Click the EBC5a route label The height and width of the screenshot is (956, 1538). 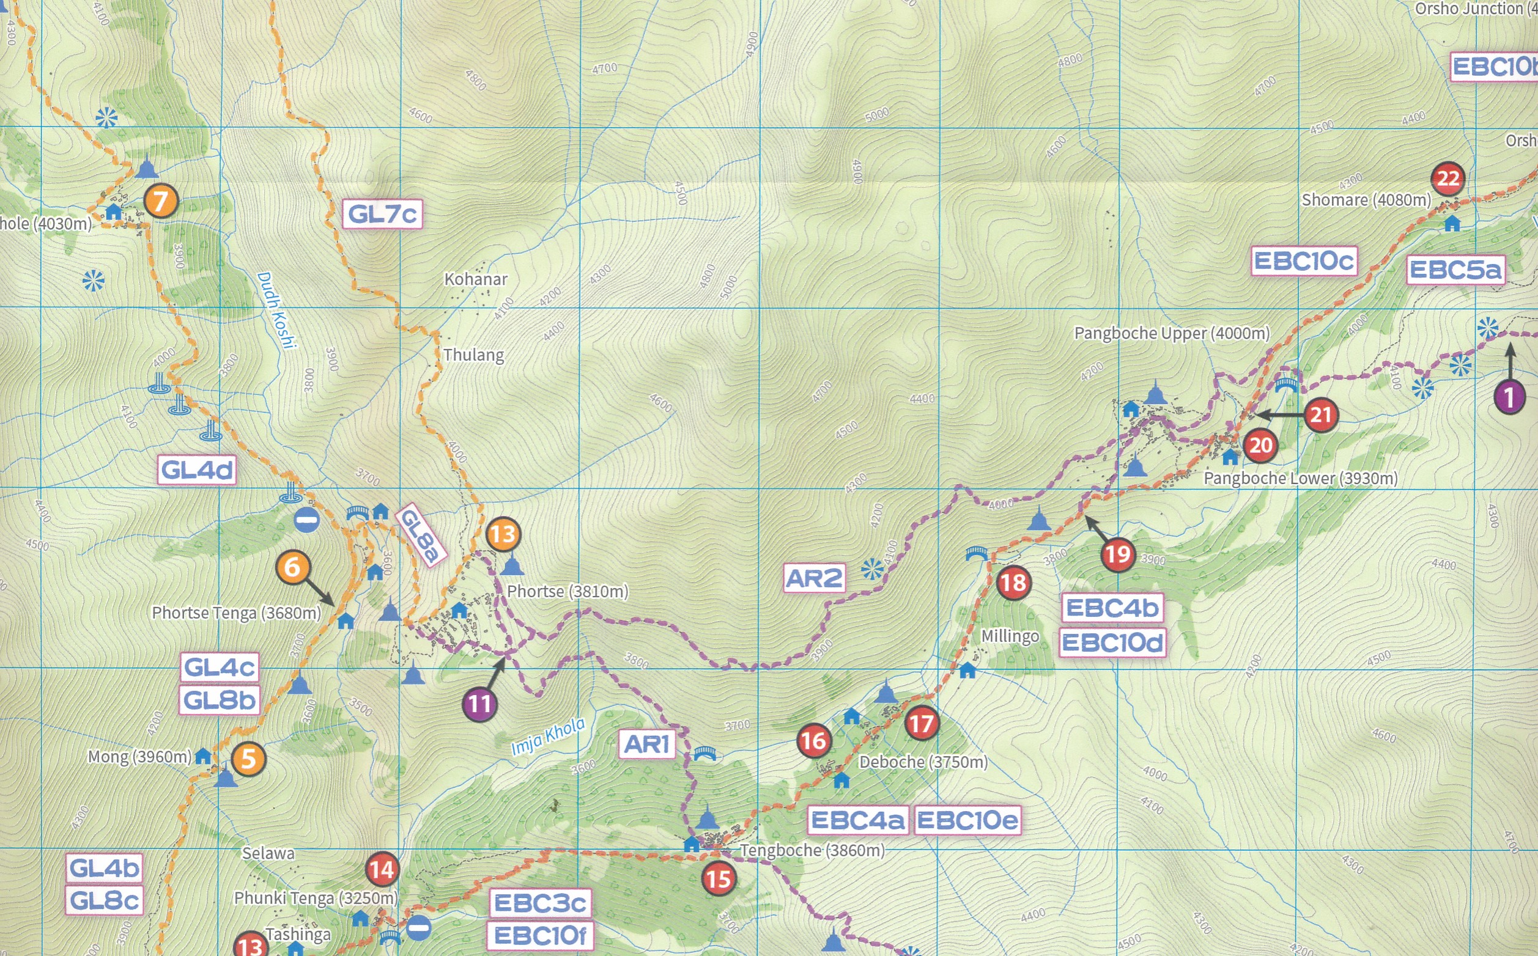[x=1455, y=270]
